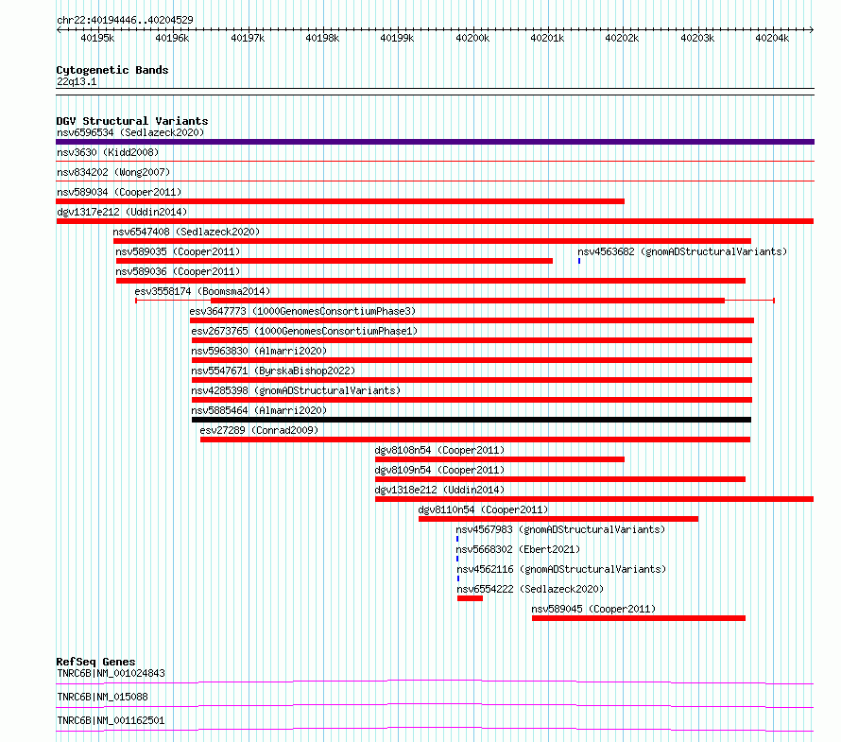The height and width of the screenshot is (742, 841).
Task: Click the 40195k ruler tick label
Action: pos(97,38)
